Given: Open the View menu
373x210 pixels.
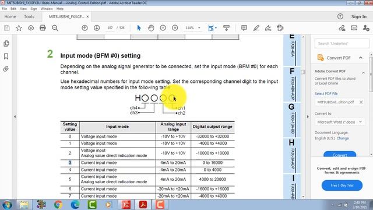Looking at the screenshot, I should coord(23,9).
